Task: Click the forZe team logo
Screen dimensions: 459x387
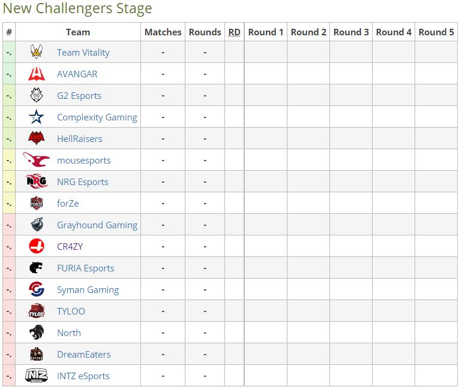Action: pos(37,203)
